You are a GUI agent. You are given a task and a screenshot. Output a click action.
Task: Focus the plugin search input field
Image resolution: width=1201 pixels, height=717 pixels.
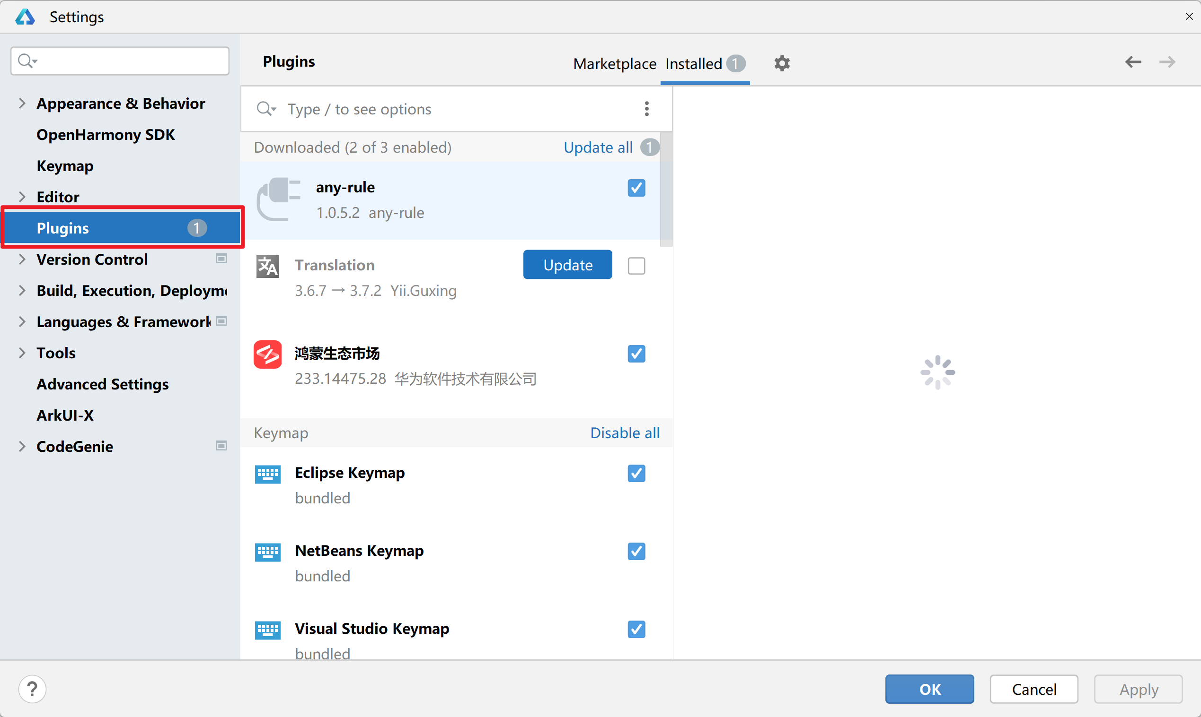[x=456, y=109]
